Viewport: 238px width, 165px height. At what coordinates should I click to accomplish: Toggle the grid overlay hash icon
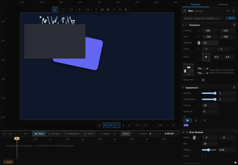pos(100,125)
